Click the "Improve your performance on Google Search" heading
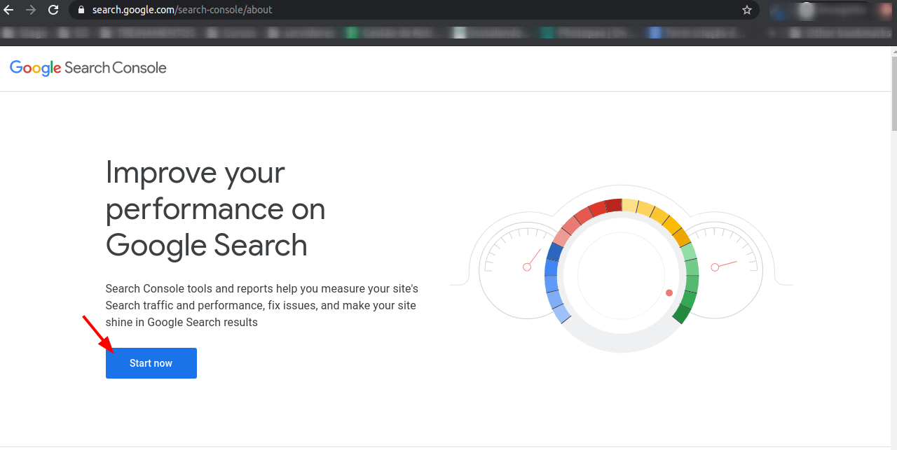This screenshot has height=450, width=897. pyautogui.click(x=216, y=209)
